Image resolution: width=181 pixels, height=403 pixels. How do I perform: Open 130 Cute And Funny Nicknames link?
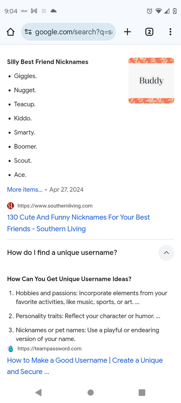point(78,223)
